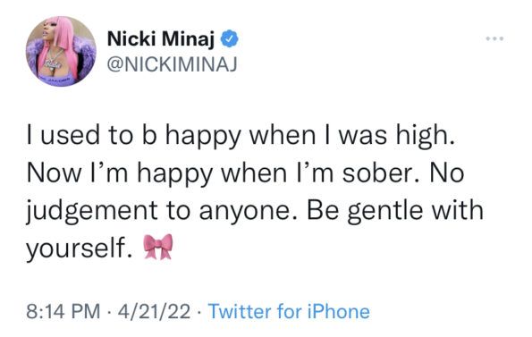Screen dimensions: 532x337
Task: Open the Twitter for iPhone source link
Action: coord(289,311)
